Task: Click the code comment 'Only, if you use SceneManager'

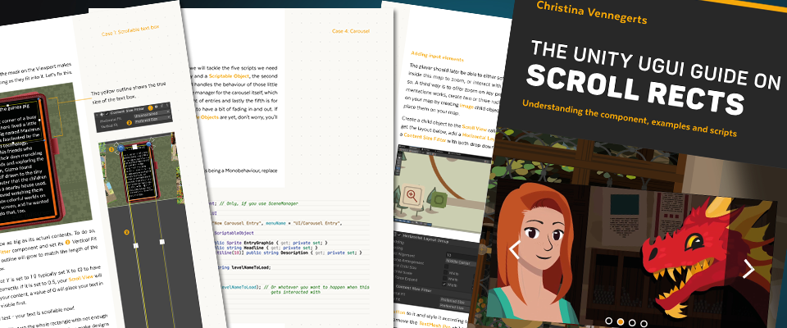Action: click(260, 203)
